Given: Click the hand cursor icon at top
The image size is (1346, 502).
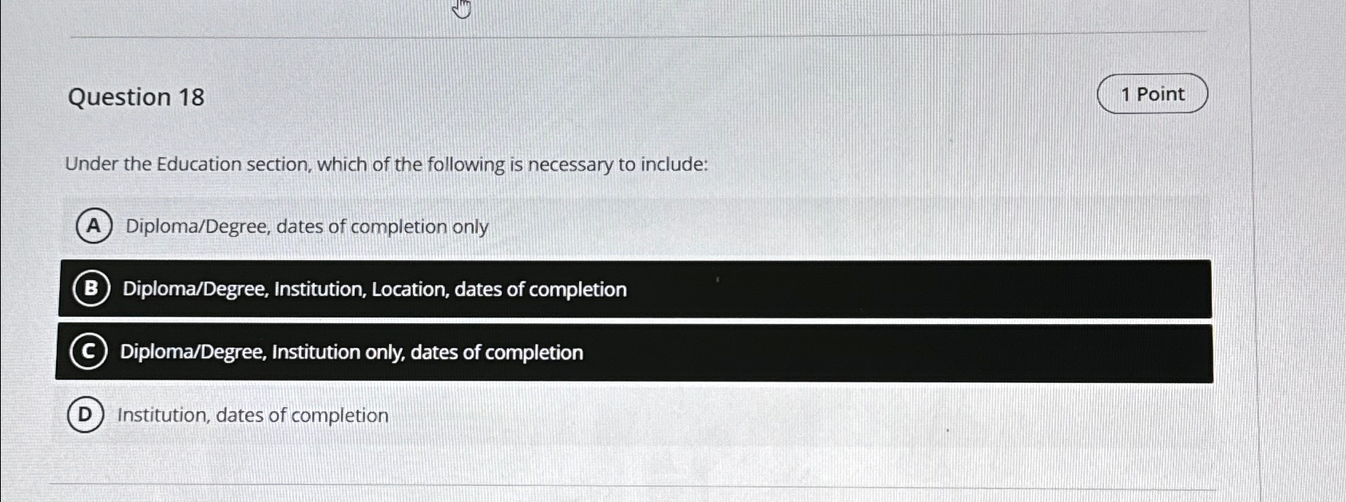Looking at the screenshot, I should coord(461,10).
